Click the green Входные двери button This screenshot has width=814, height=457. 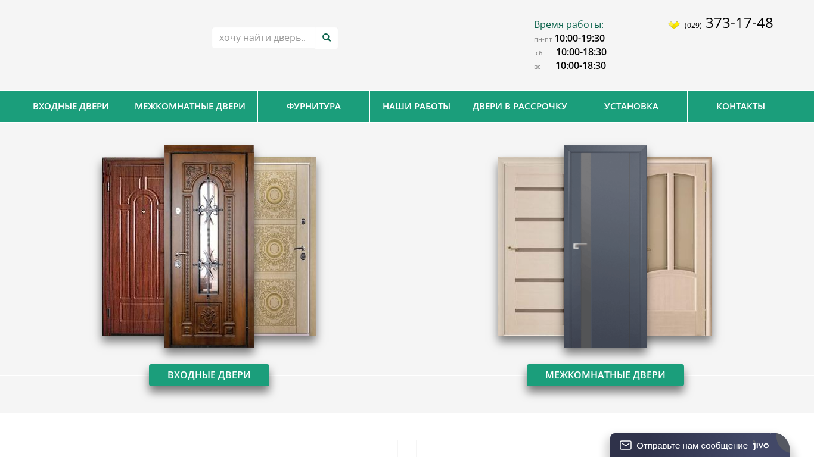pyautogui.click(x=209, y=375)
